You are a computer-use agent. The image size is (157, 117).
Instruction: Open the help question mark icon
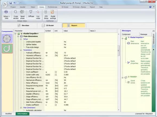pyautogui.click(x=150, y=7)
